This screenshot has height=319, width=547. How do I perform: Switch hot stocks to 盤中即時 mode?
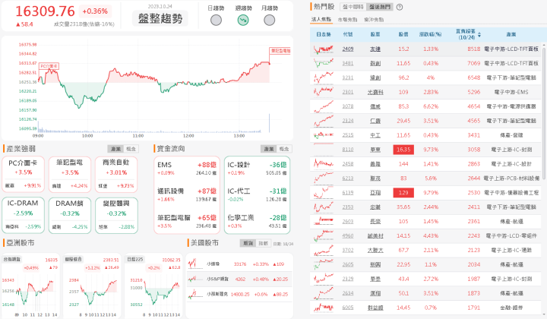(x=353, y=7)
